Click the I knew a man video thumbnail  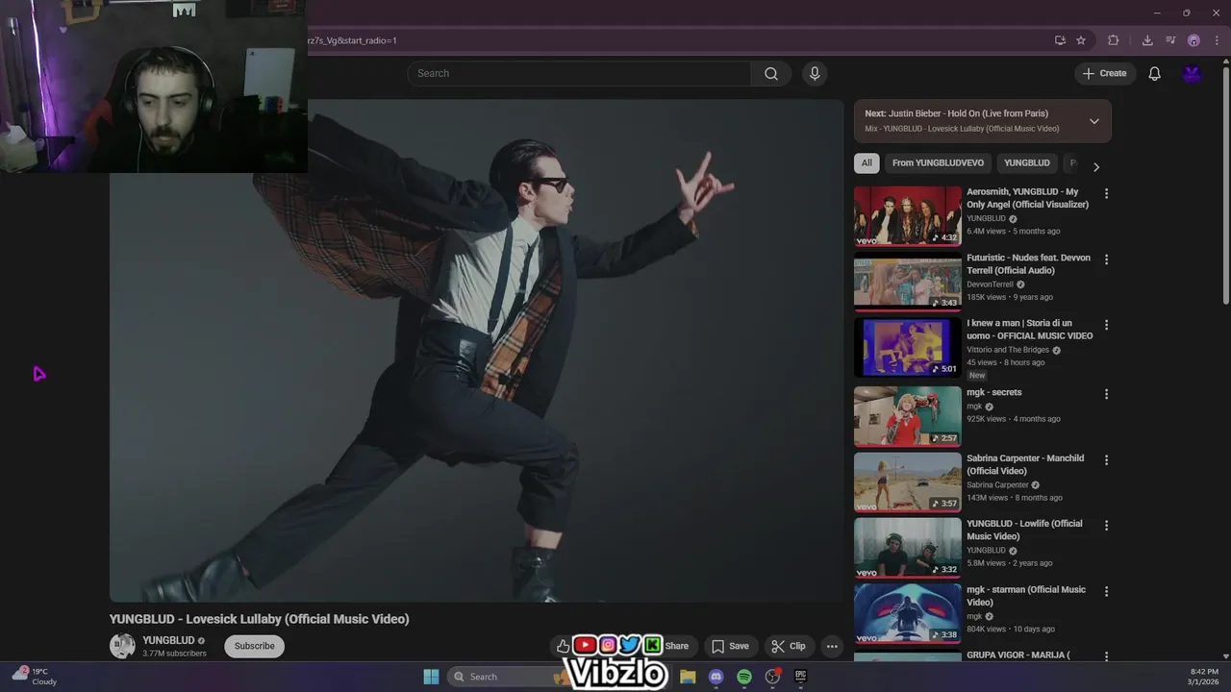pyautogui.click(x=908, y=348)
